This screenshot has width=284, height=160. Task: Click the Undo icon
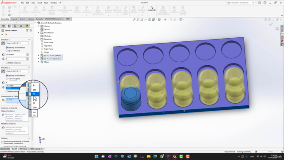[x=15, y=7]
